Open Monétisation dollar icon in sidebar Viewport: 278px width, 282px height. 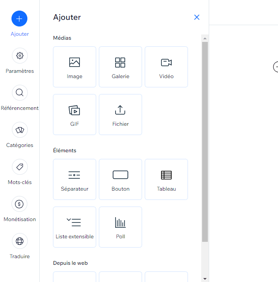tap(19, 204)
